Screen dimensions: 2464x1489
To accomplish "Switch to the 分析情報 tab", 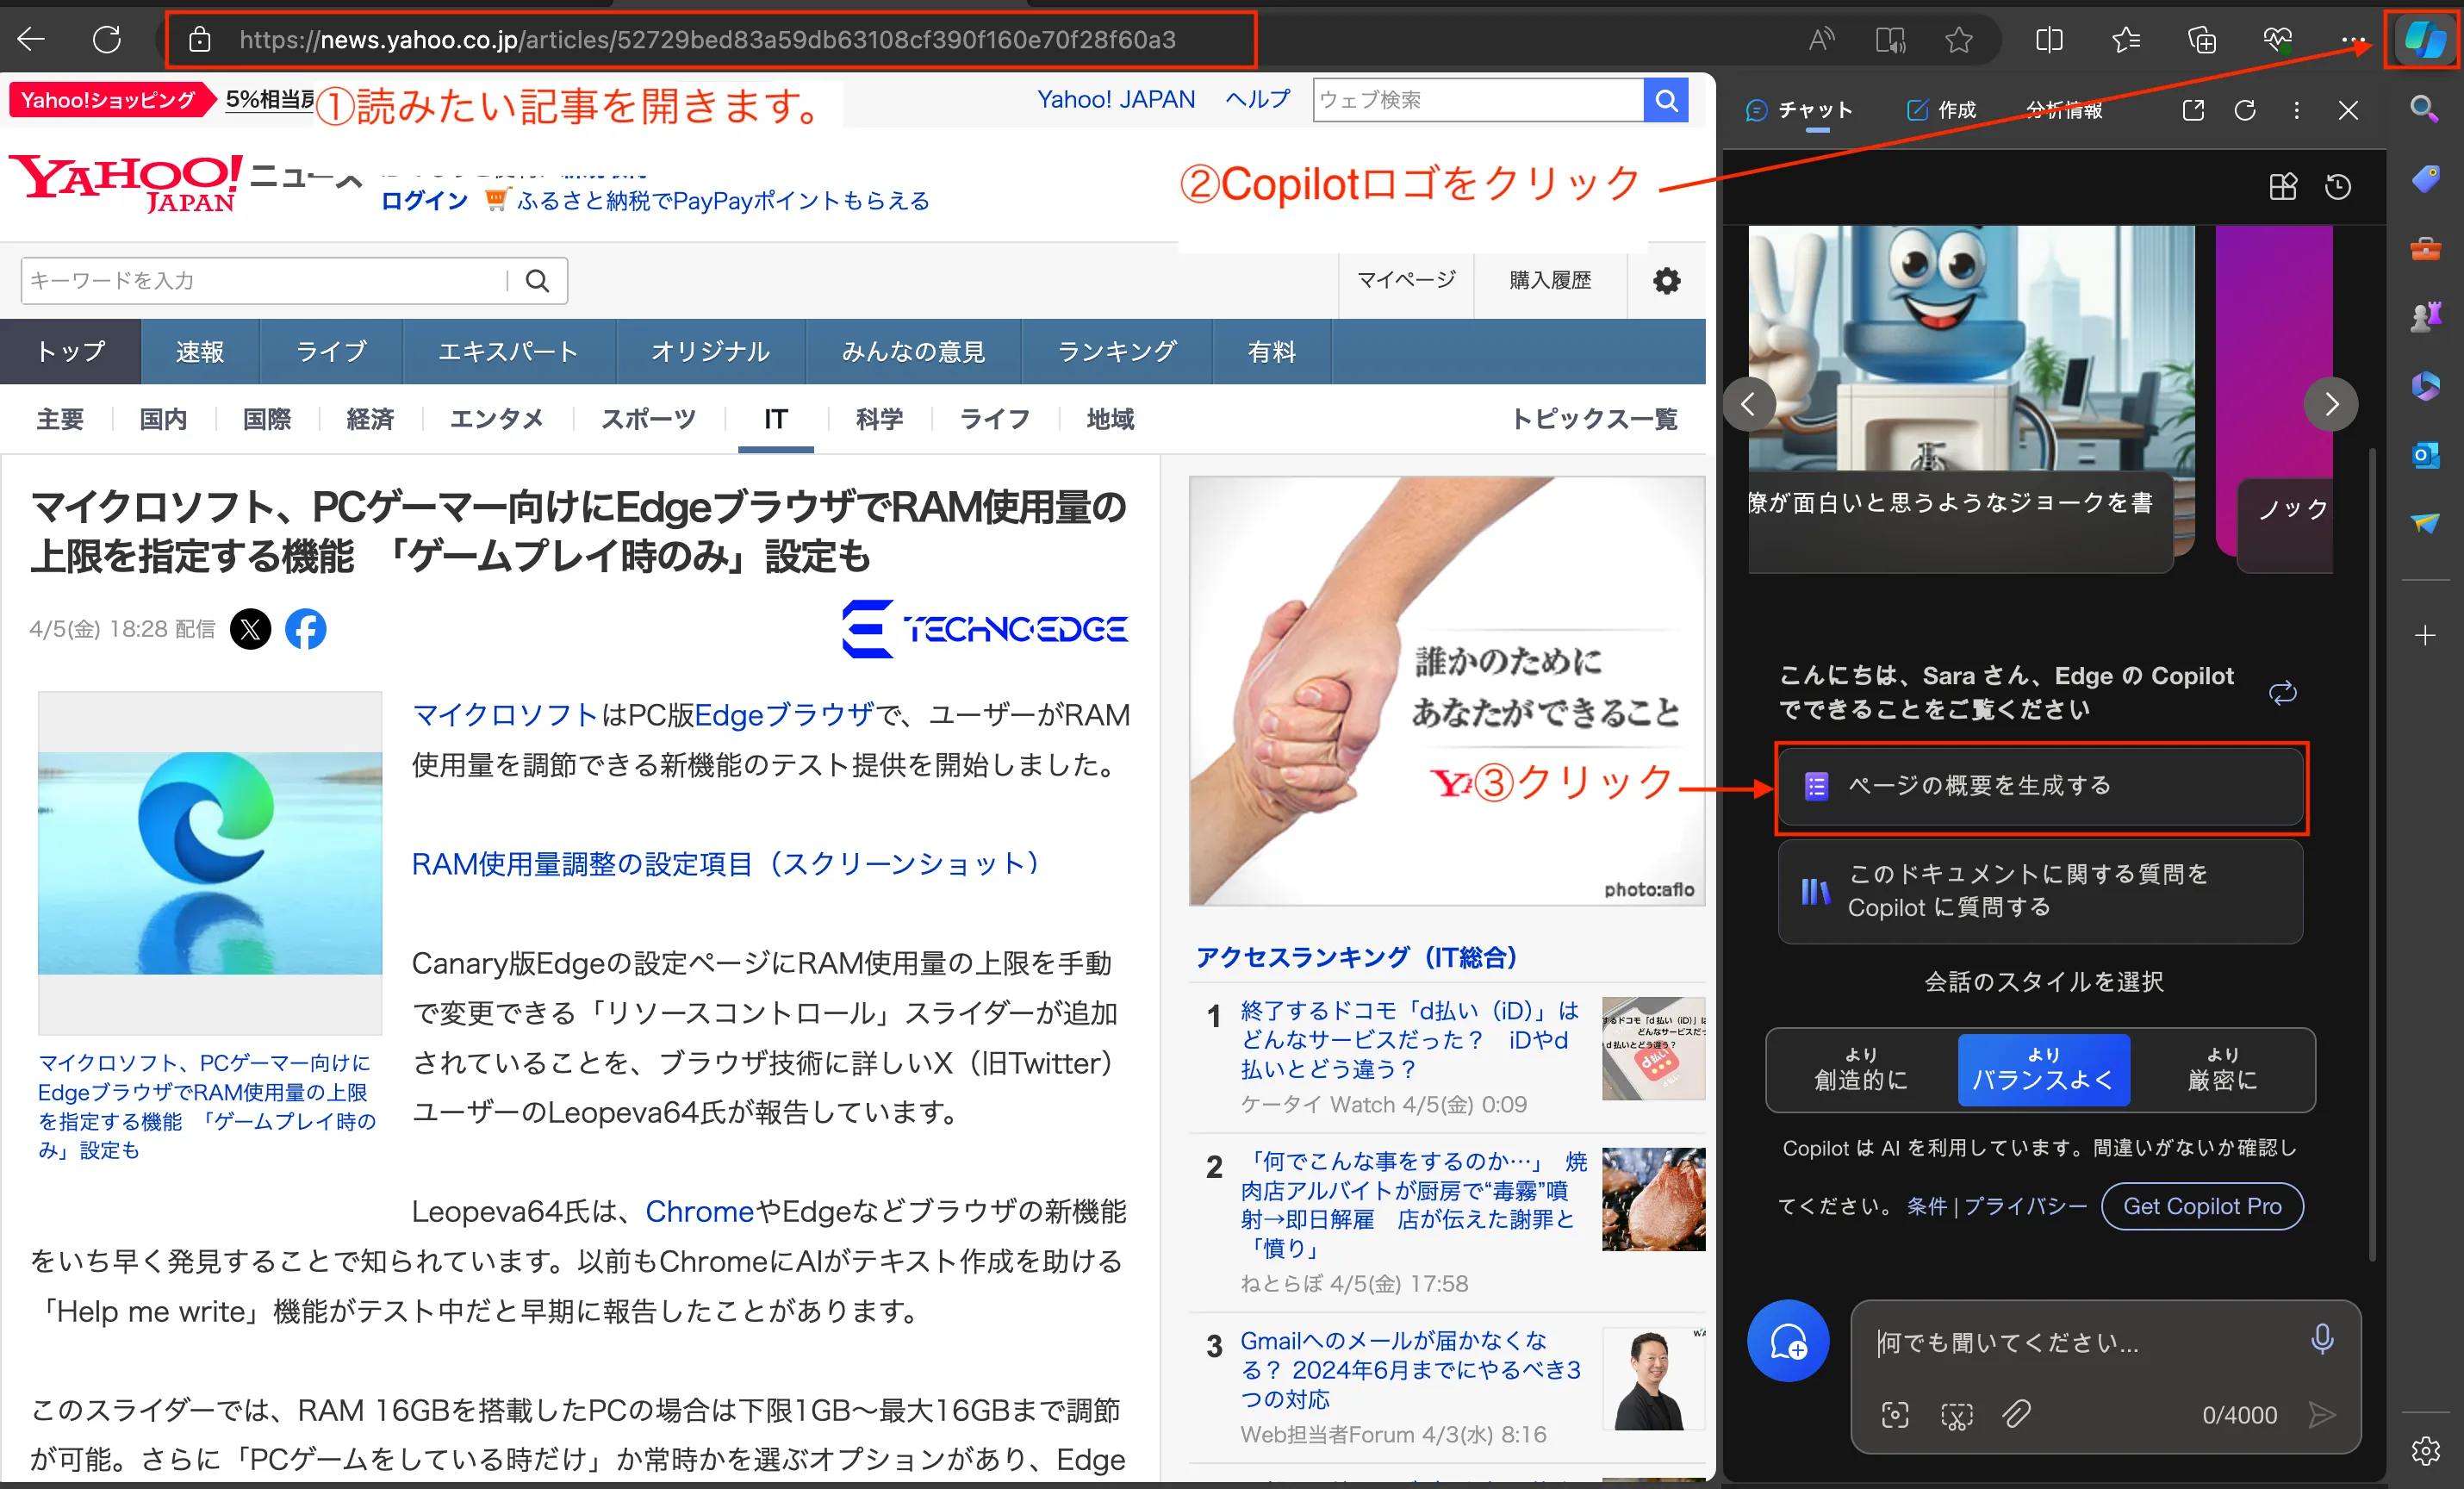I will (2064, 110).
